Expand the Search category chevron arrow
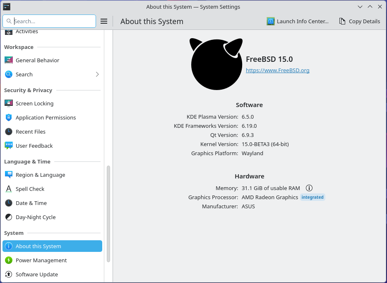387x283 pixels. pos(97,74)
